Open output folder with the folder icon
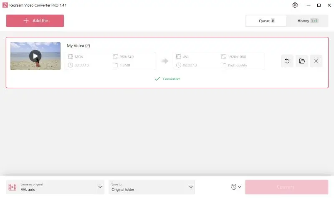334x198 pixels. [301, 61]
